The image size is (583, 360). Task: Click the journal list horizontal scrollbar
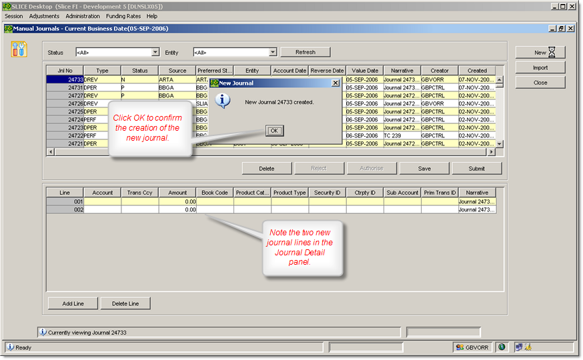[267, 152]
